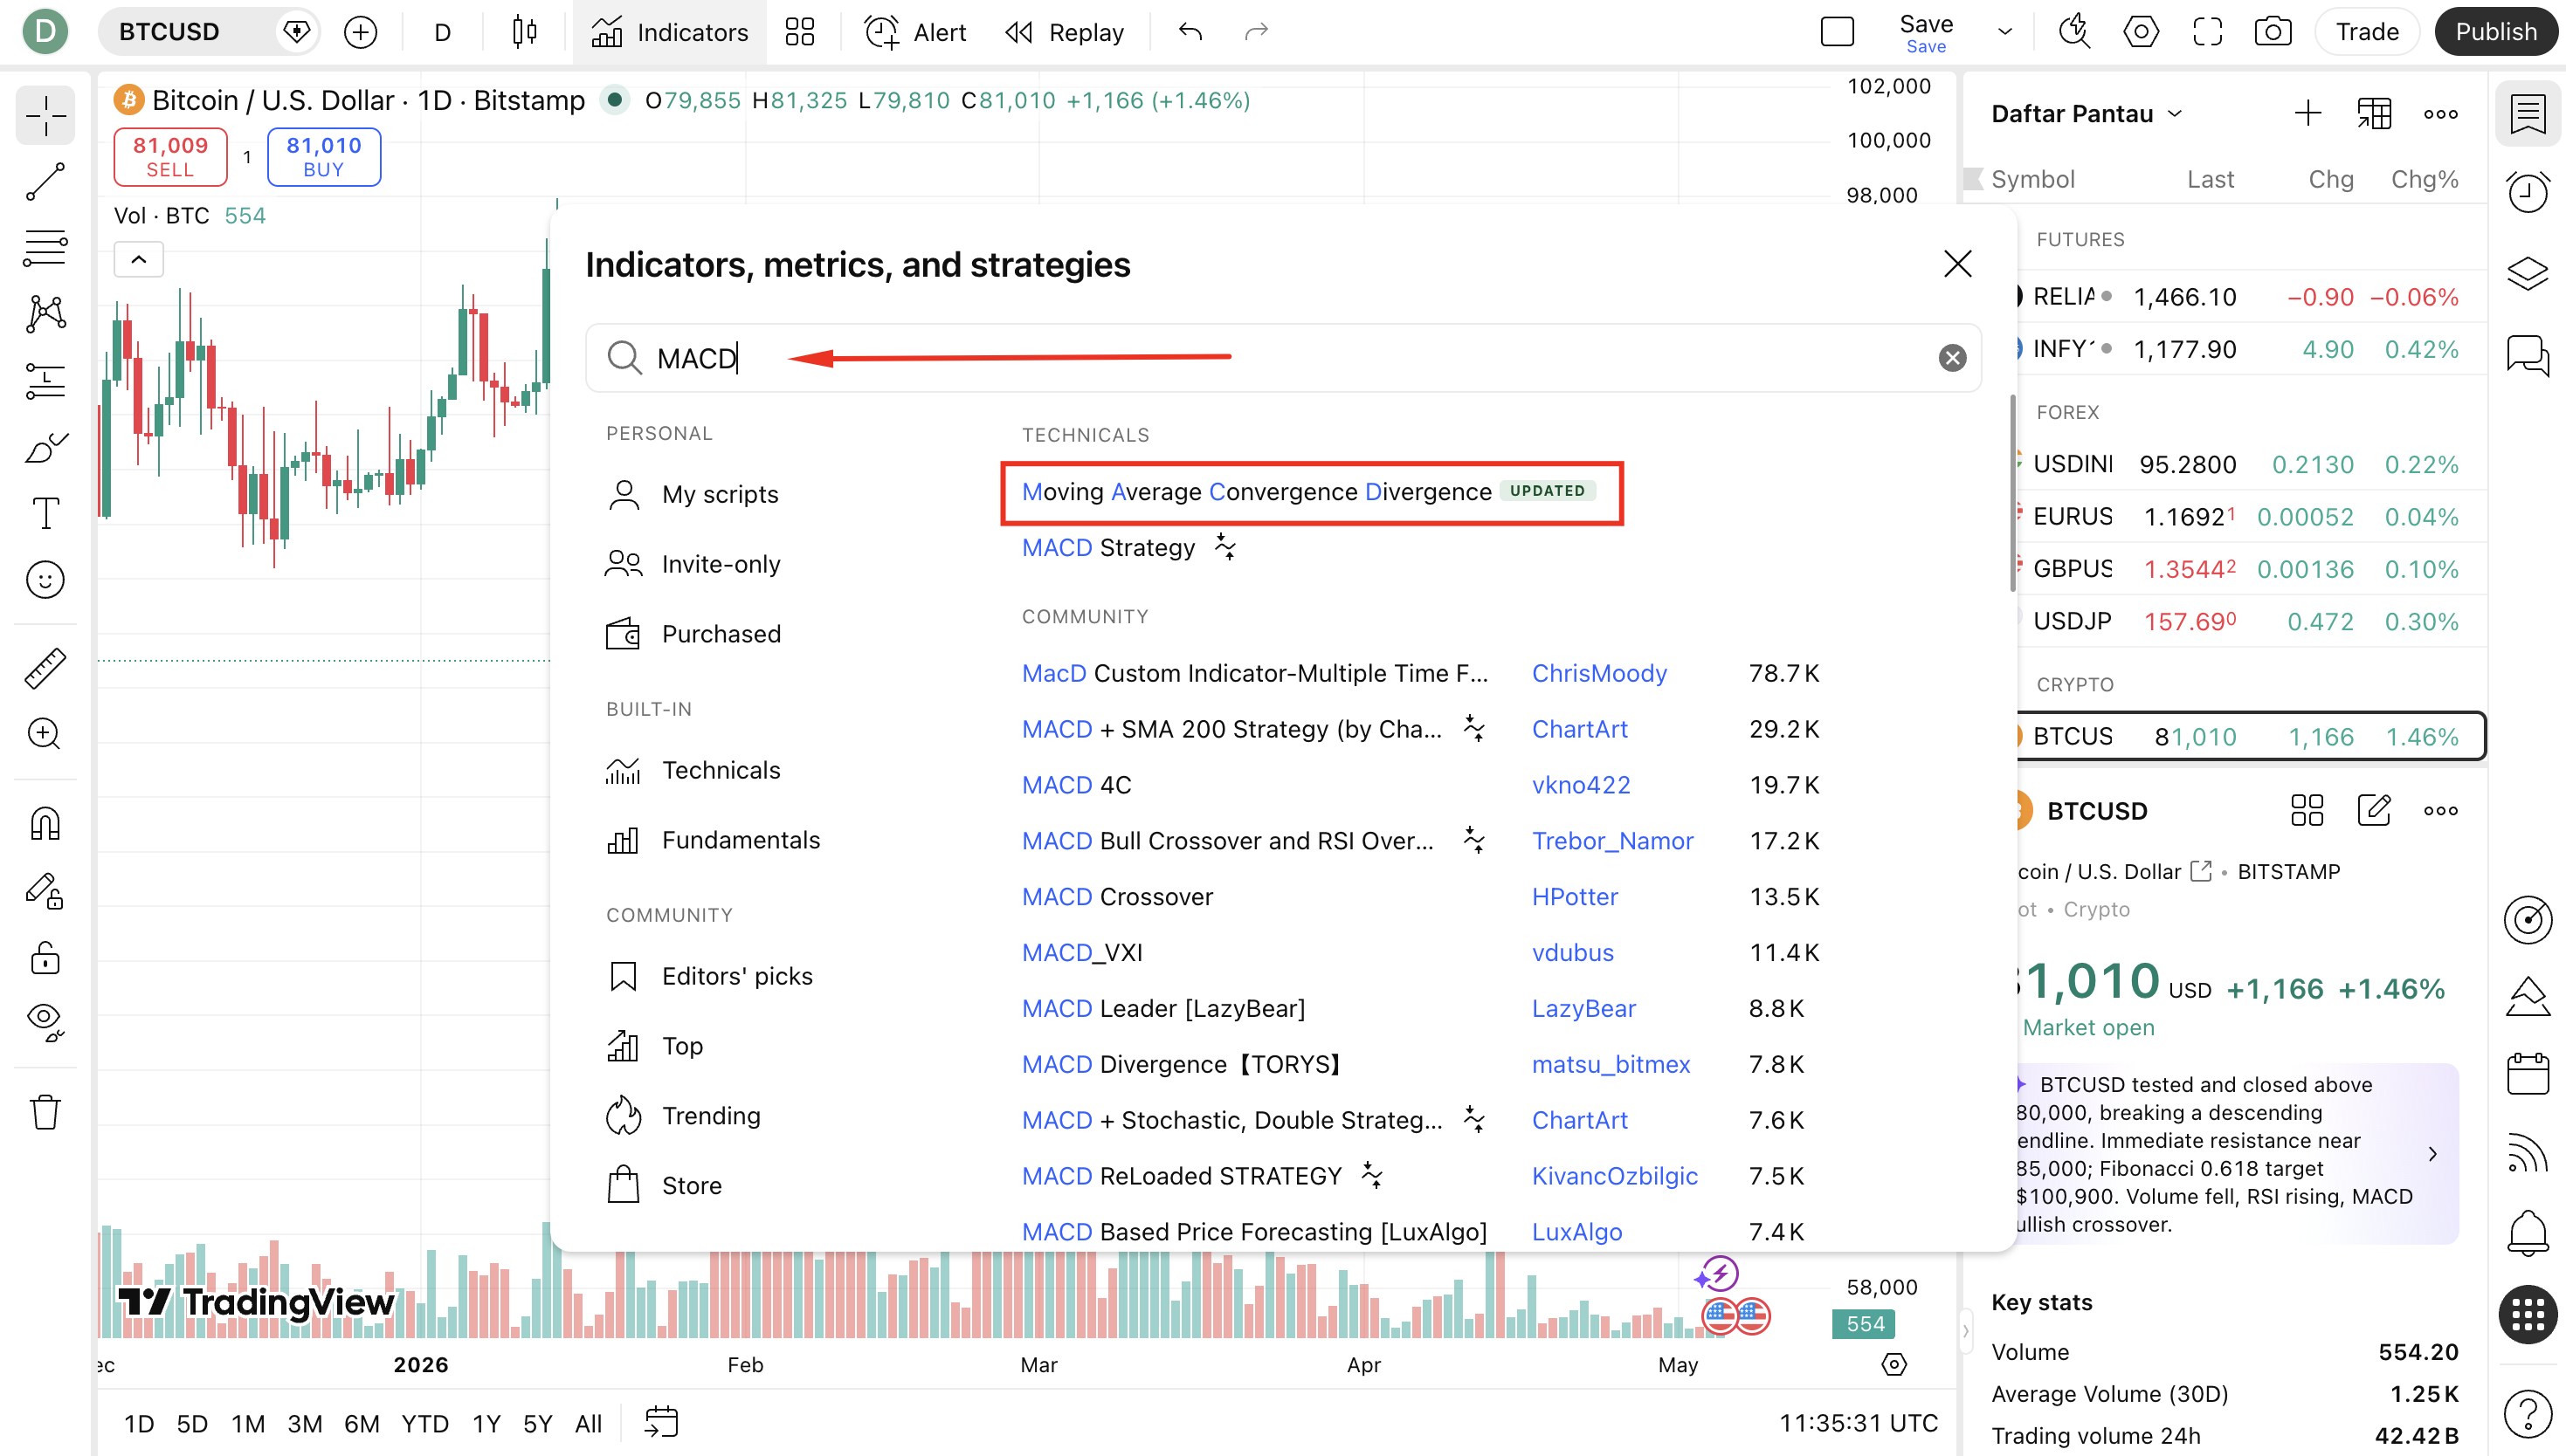
Task: Select the crosshair cursor tool
Action: click(x=45, y=117)
